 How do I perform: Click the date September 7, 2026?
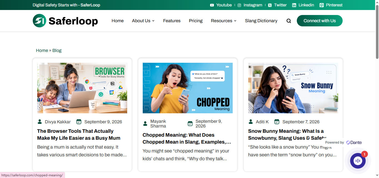click(301, 122)
